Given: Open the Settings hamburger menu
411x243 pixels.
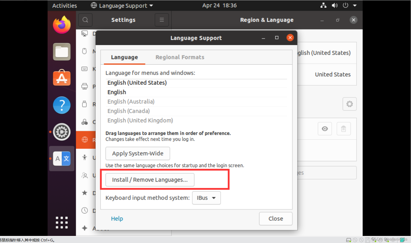Looking at the screenshot, I should click(162, 20).
